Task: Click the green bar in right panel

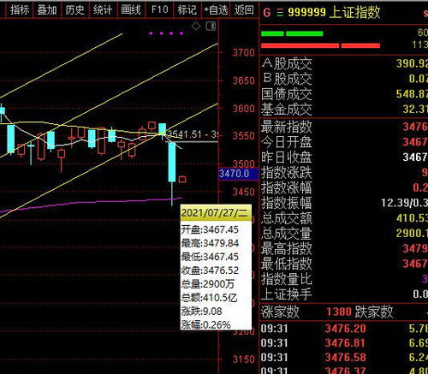Action: coord(292,33)
